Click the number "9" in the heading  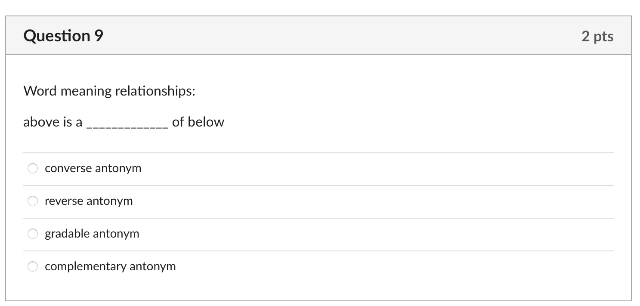(99, 36)
